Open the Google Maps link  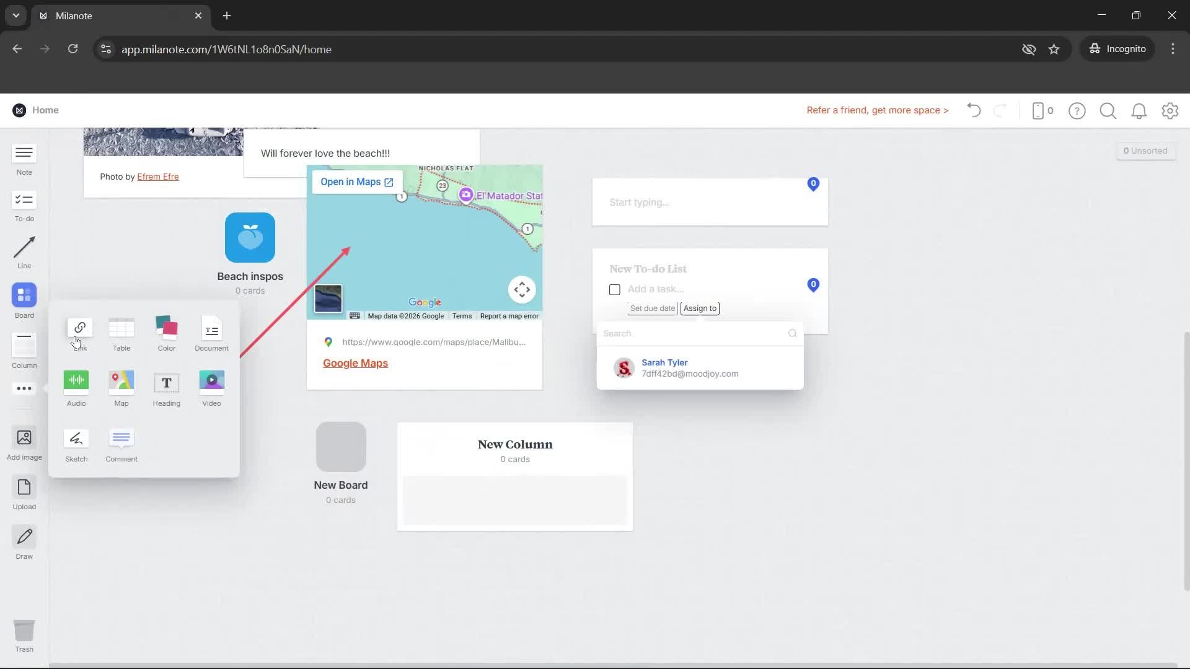click(355, 364)
